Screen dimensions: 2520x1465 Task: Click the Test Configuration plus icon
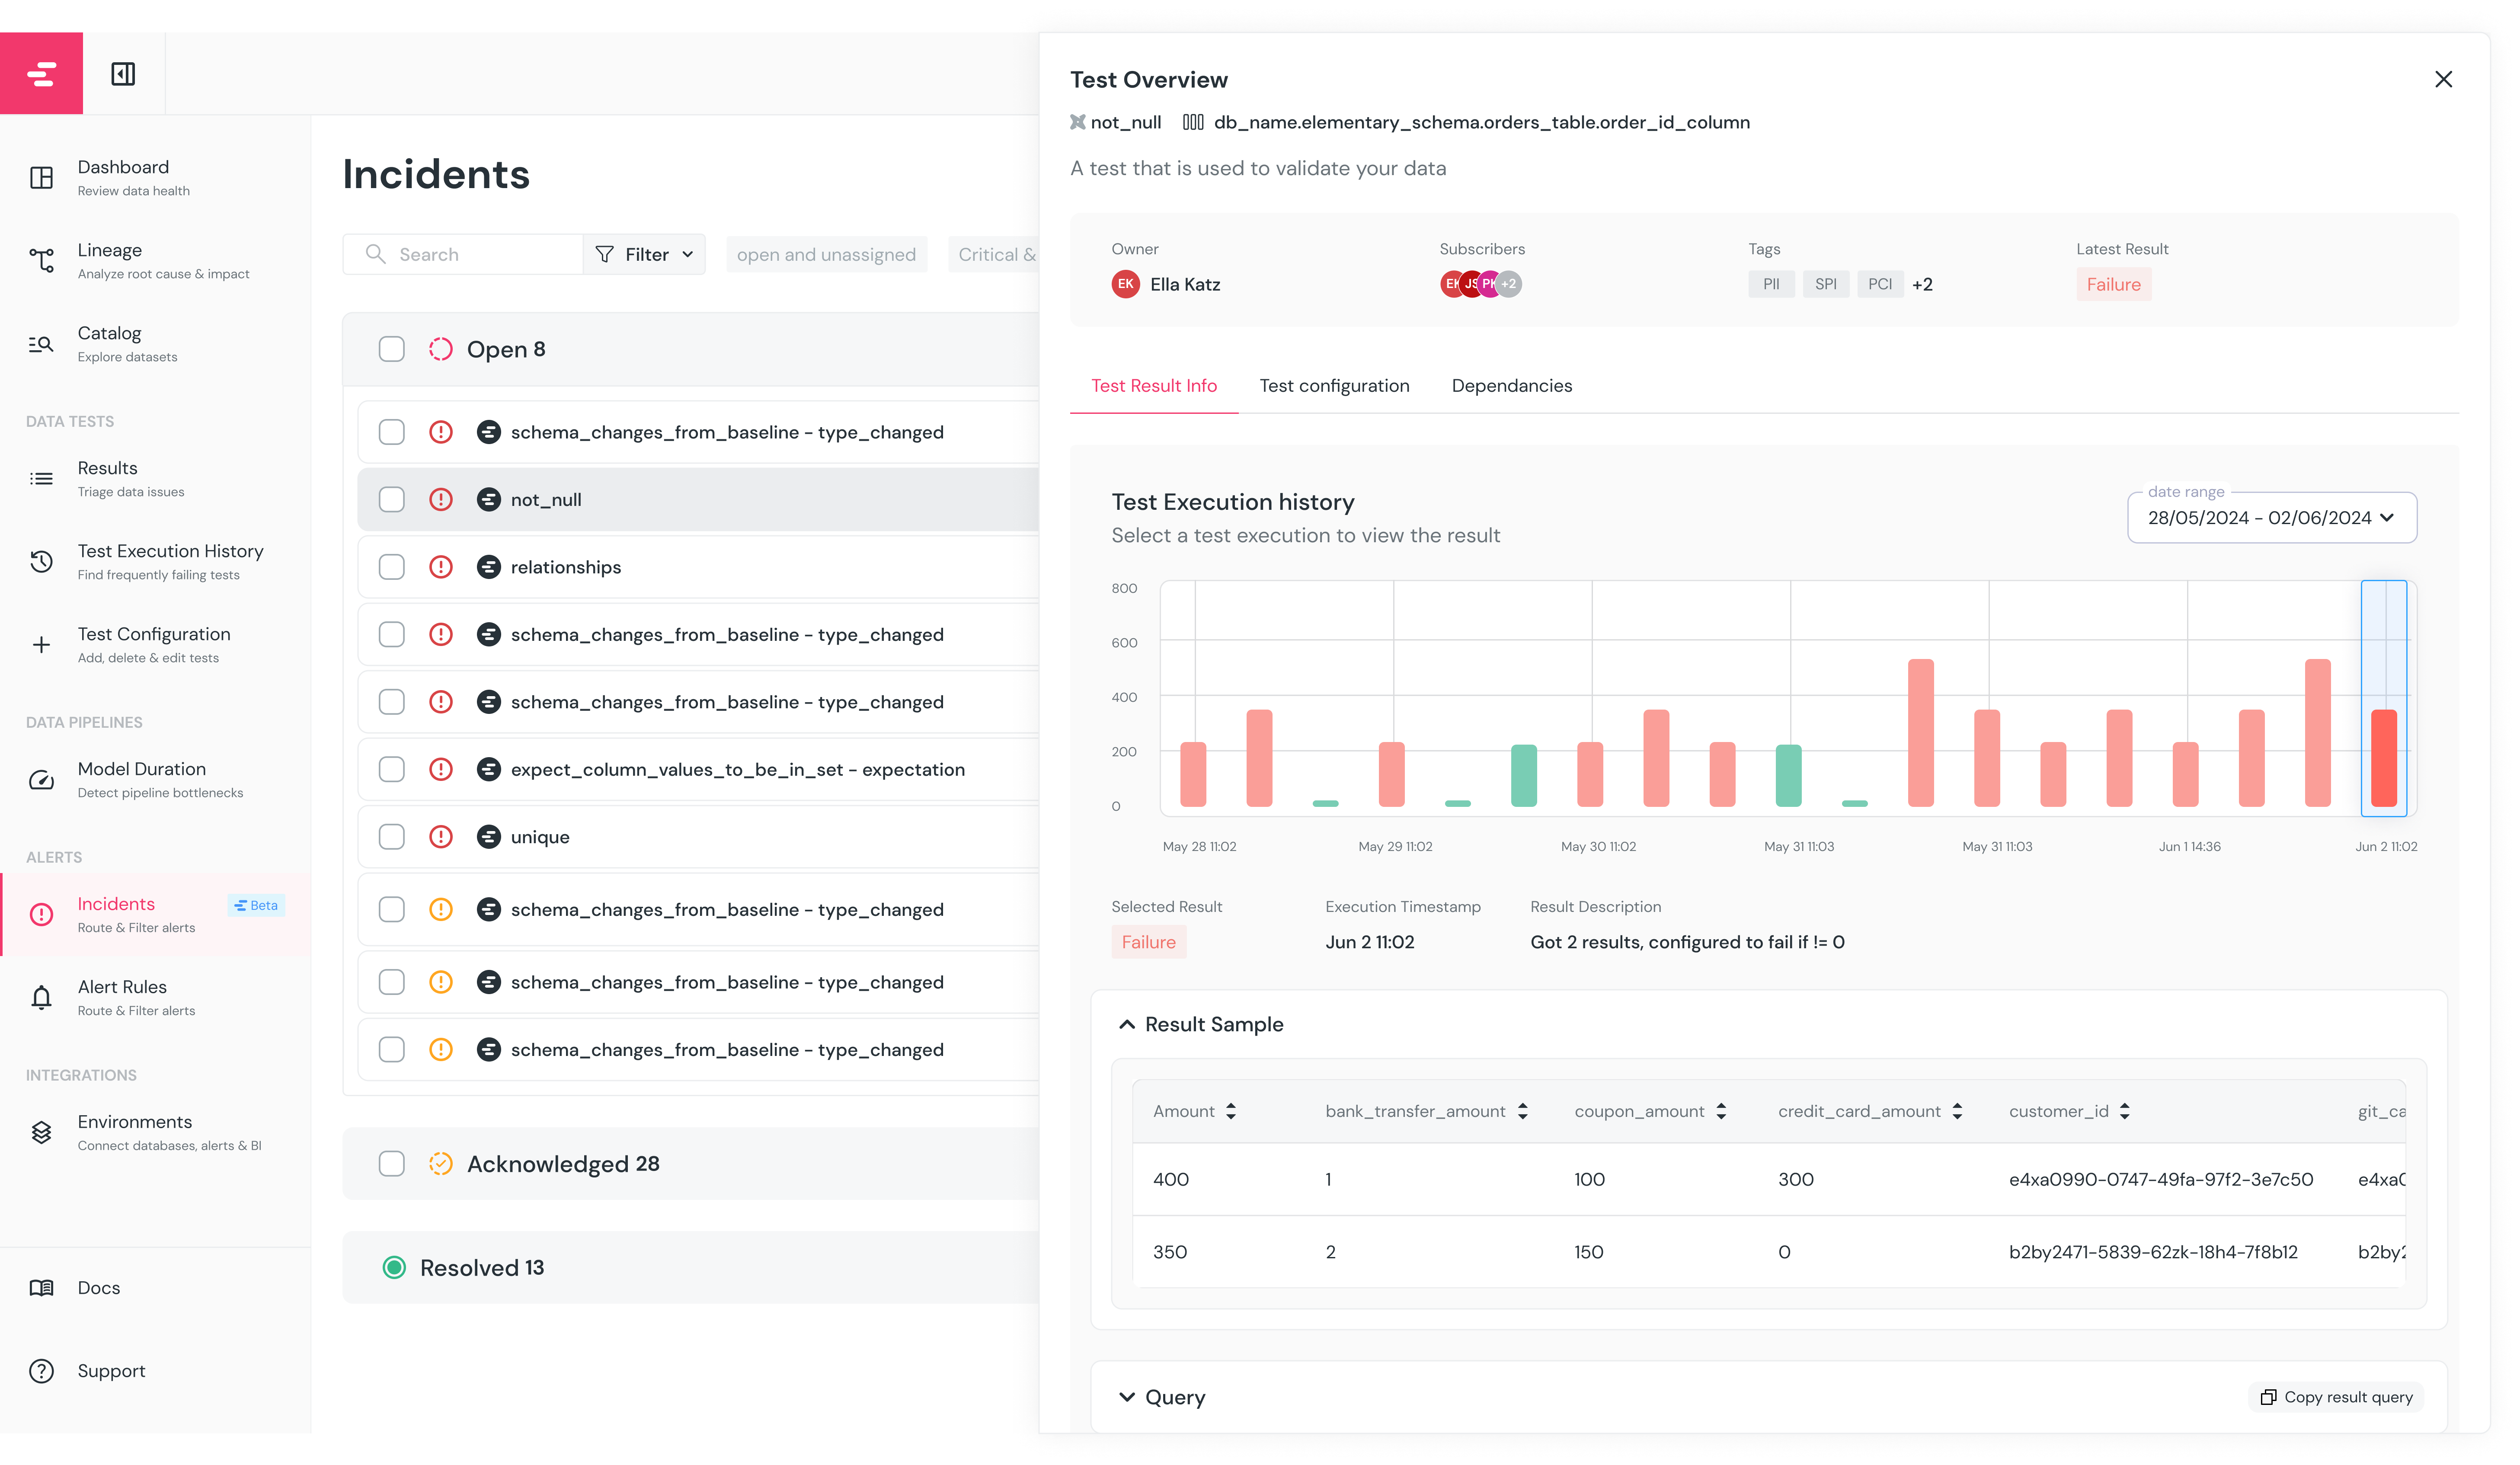coord(41,645)
